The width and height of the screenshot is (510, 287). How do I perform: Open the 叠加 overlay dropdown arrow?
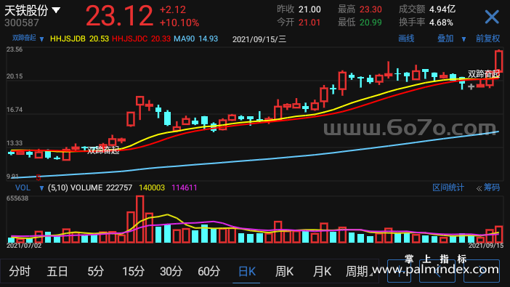pos(464,39)
